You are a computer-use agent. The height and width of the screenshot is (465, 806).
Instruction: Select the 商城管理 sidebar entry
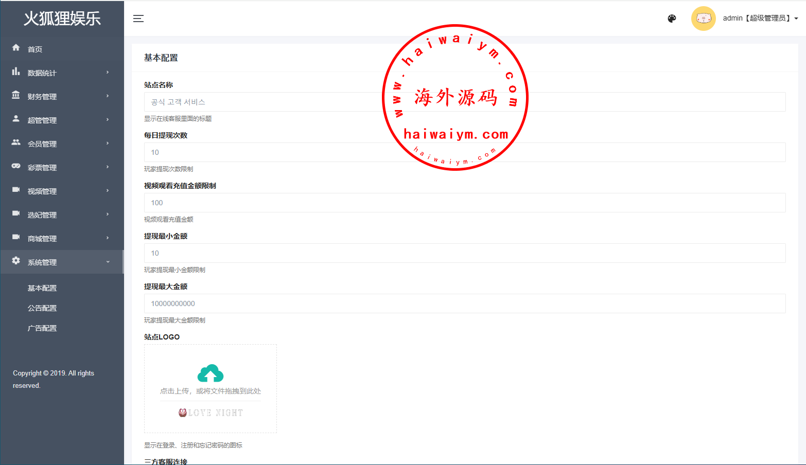pyautogui.click(x=62, y=238)
